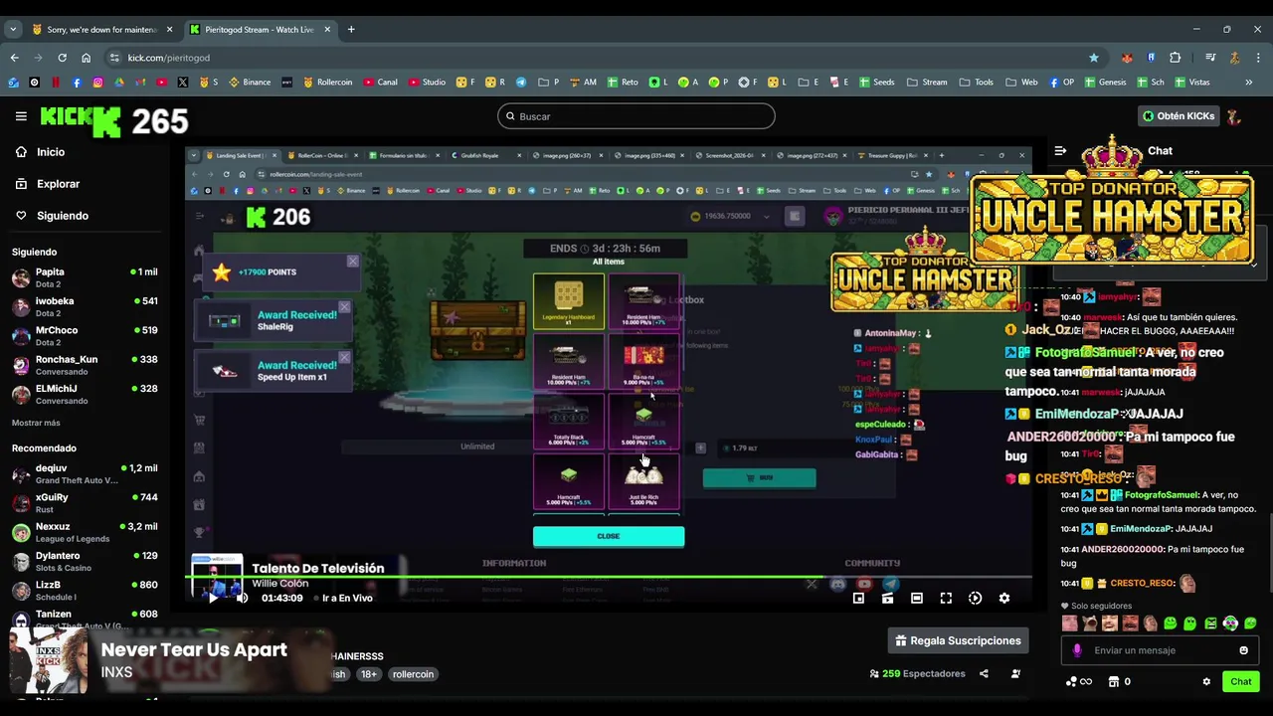The image size is (1273, 716).
Task: Switch to the Pieritogod Stream tab
Action: [259, 30]
